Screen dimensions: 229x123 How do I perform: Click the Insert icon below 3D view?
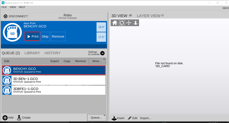(x=114, y=118)
